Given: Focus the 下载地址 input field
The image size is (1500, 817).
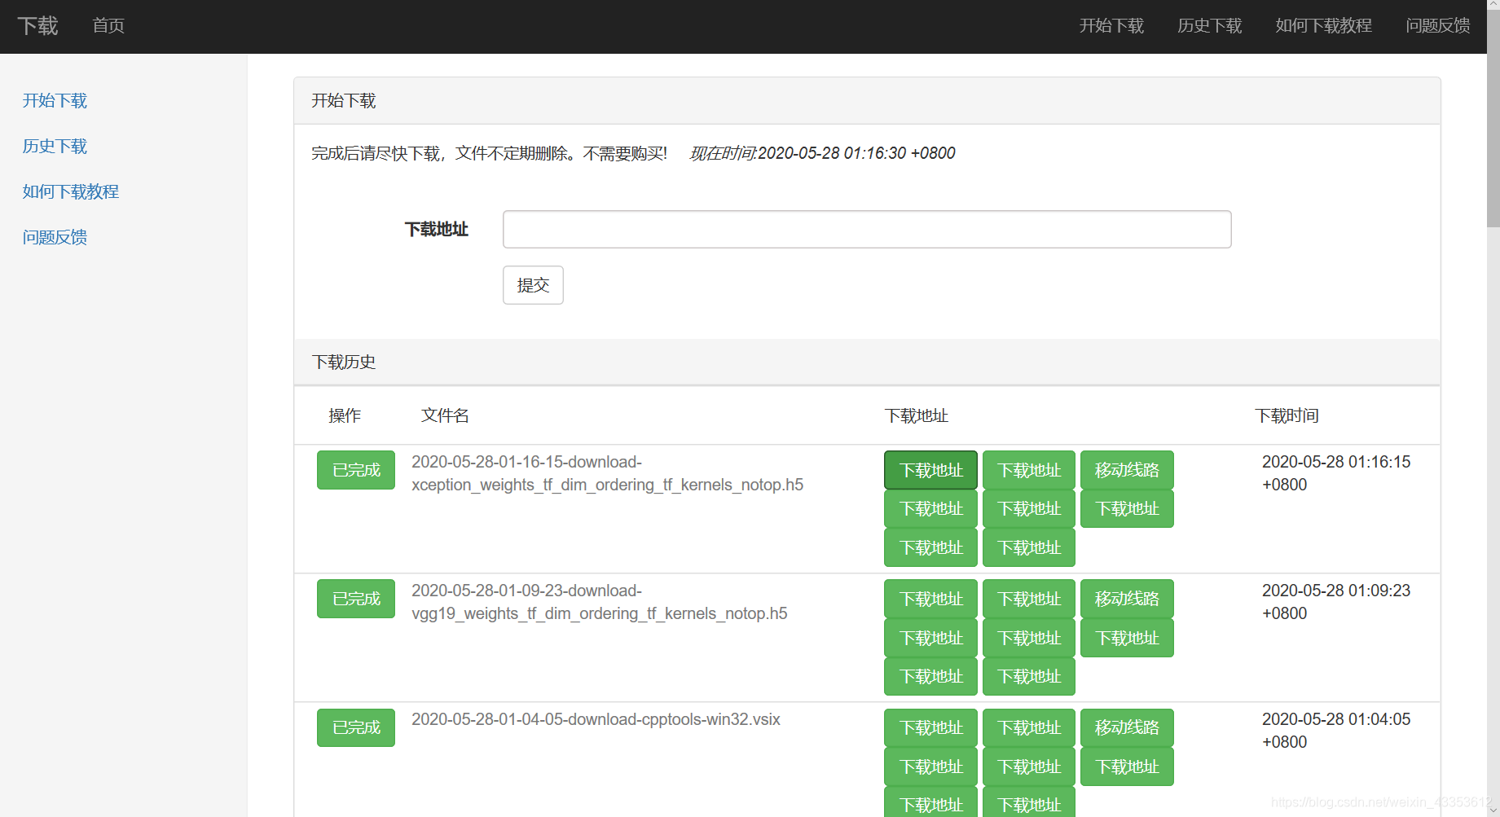Looking at the screenshot, I should (x=867, y=229).
